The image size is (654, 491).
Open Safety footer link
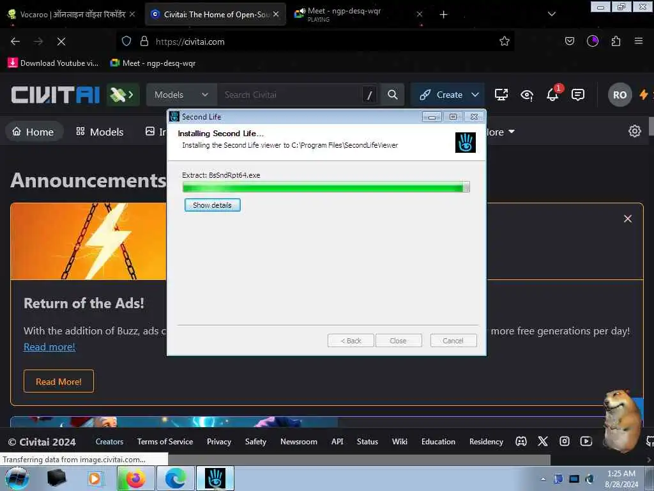pos(255,441)
